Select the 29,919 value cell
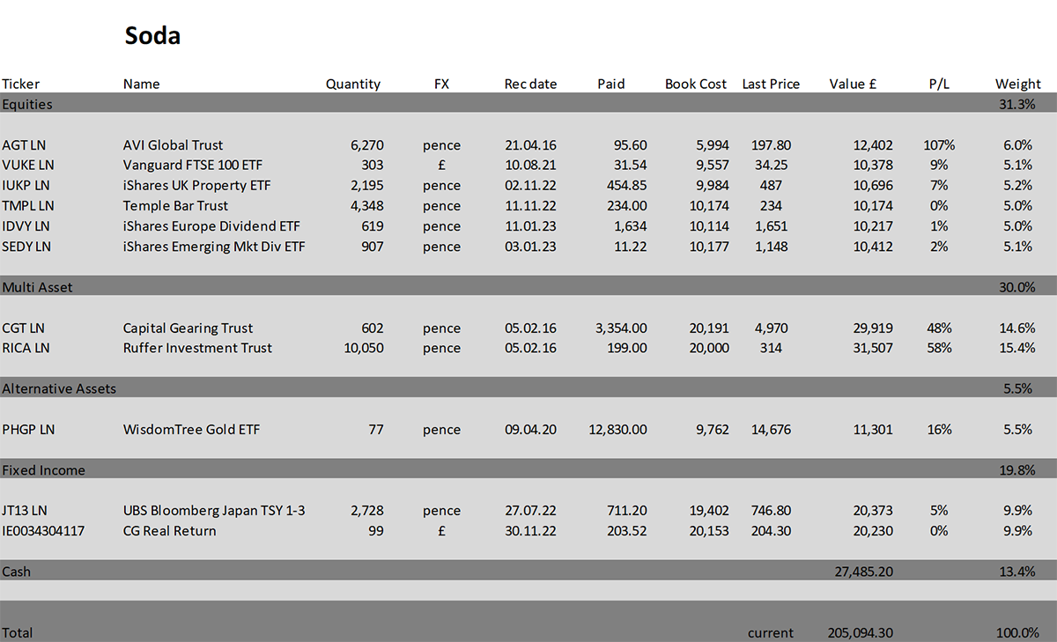Screen dimensions: 1057x642 (x=873, y=328)
